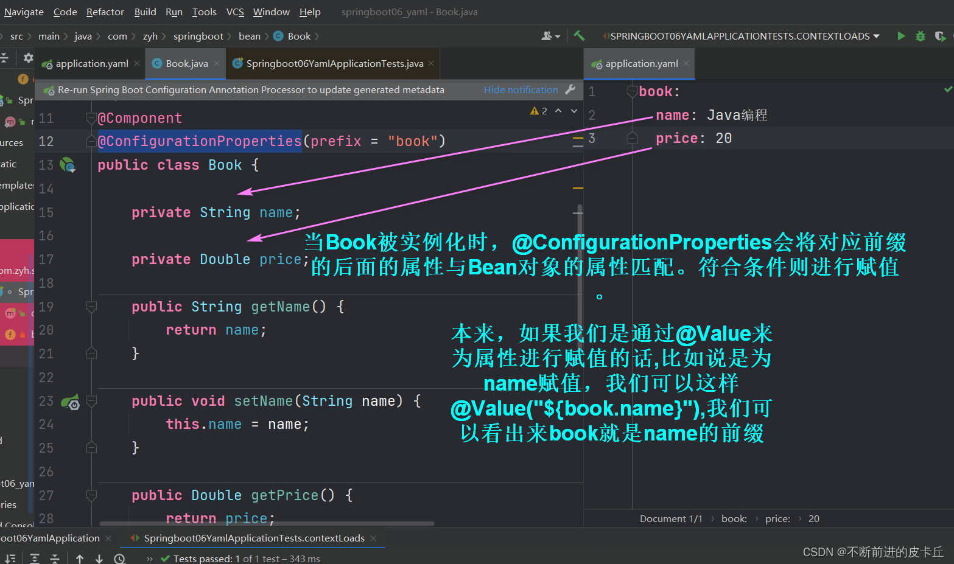Sort test results alphabetically icon
954x564 pixels.
click(10, 559)
